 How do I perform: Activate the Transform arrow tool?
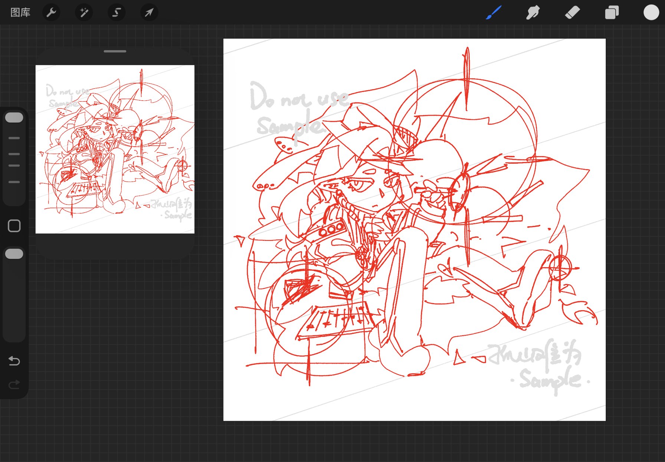(x=149, y=13)
